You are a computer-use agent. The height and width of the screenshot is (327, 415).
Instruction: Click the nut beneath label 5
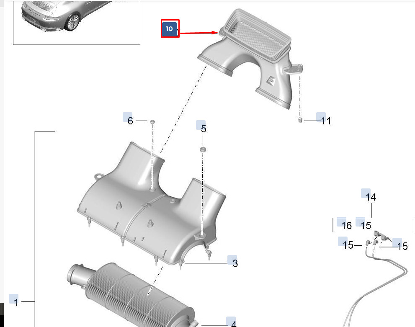click(x=203, y=150)
